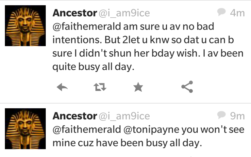Visit the @tonipayne mention
This screenshot has width=251, height=157.
[x=151, y=130]
